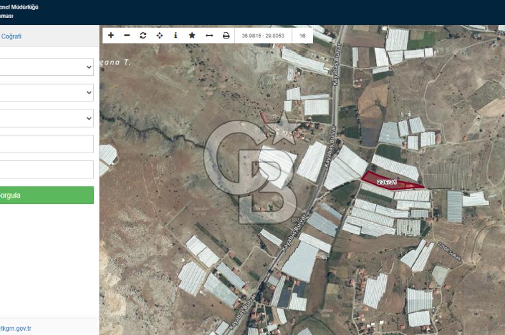The height and width of the screenshot is (335, 505).
Task: Open the first dropdown in query panel
Action: [46, 67]
